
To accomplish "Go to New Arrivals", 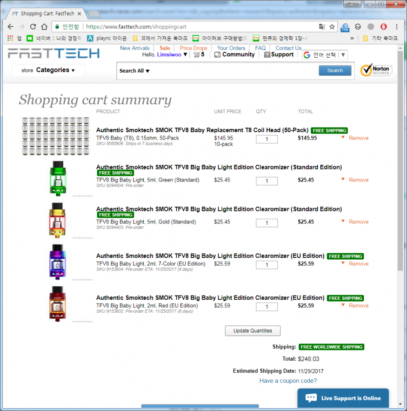I will (x=134, y=48).
